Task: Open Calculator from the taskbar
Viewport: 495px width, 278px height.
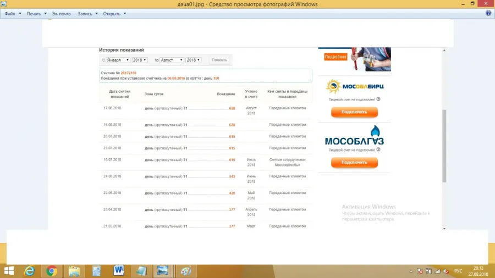Action: pyautogui.click(x=96, y=271)
